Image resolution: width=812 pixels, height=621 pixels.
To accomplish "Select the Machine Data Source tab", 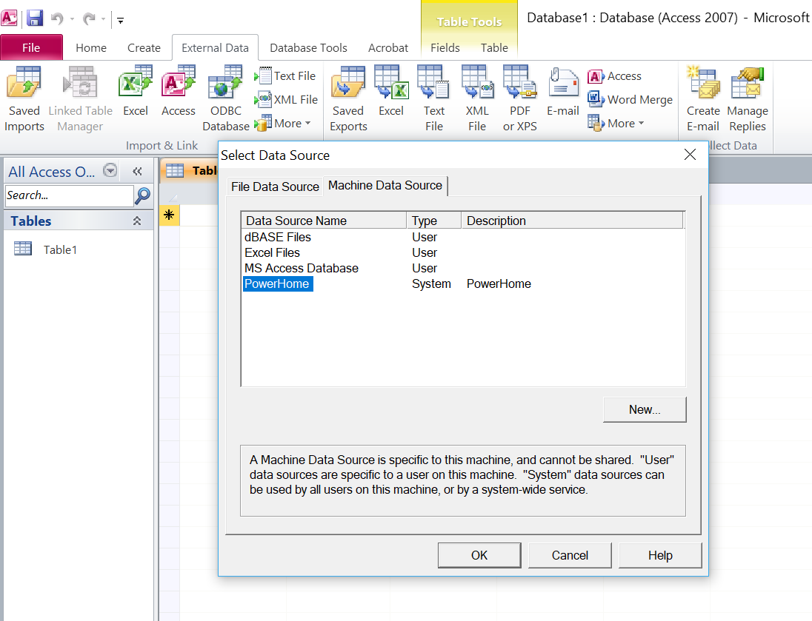I will coord(385,185).
